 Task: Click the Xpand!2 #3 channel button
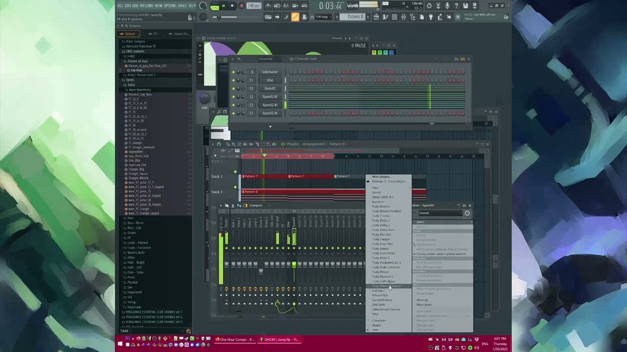(x=270, y=105)
